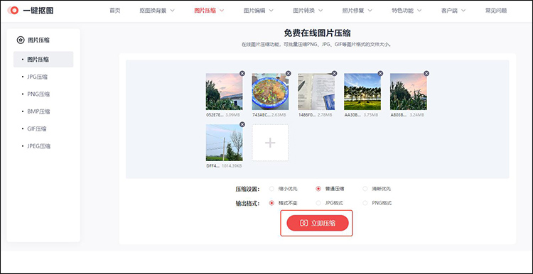Choose PNG格式 output format

point(365,203)
